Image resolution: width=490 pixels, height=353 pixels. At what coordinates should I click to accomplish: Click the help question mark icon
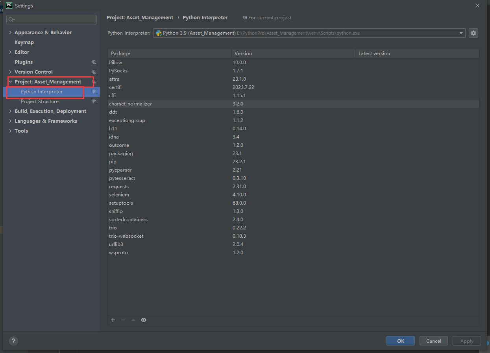coord(13,341)
